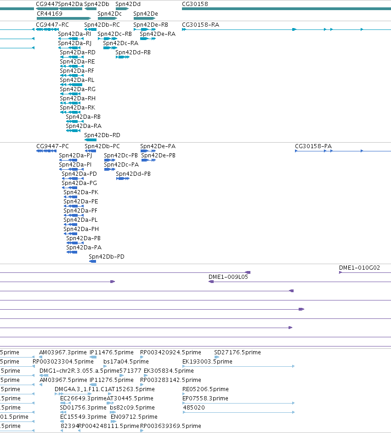
Task: Select protein Spn42Dd-PB
Action: (133, 173)
